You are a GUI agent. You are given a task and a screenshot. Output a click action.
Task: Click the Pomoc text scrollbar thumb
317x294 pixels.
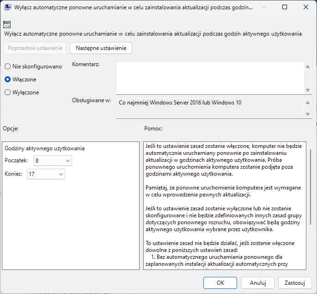[x=311, y=187]
